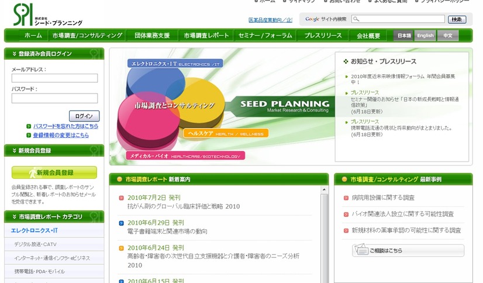
Task: Click the エレクトロニクス・IT label on banner
Action: [175, 64]
